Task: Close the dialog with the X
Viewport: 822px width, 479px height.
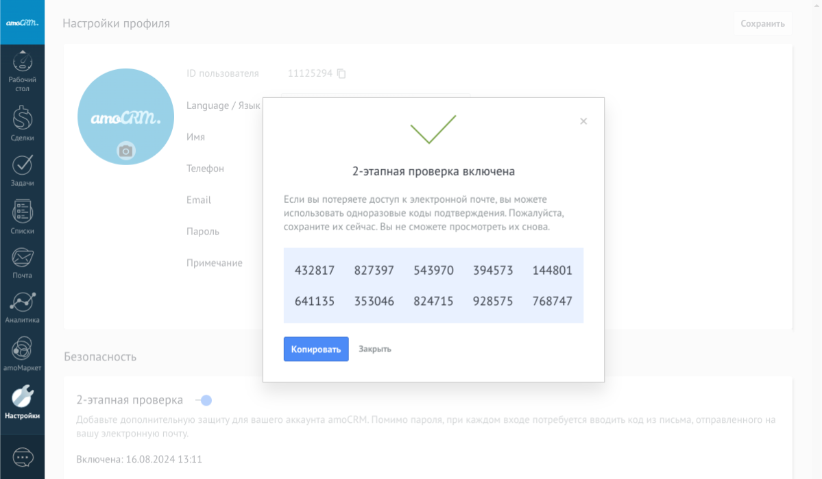Action: click(583, 121)
